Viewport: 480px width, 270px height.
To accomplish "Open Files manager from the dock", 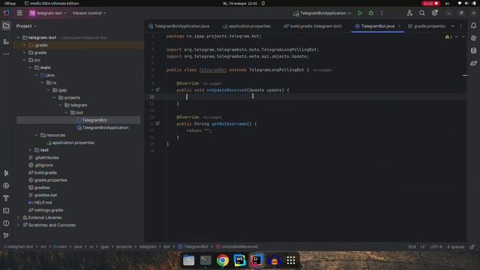I will pyautogui.click(x=188, y=260).
